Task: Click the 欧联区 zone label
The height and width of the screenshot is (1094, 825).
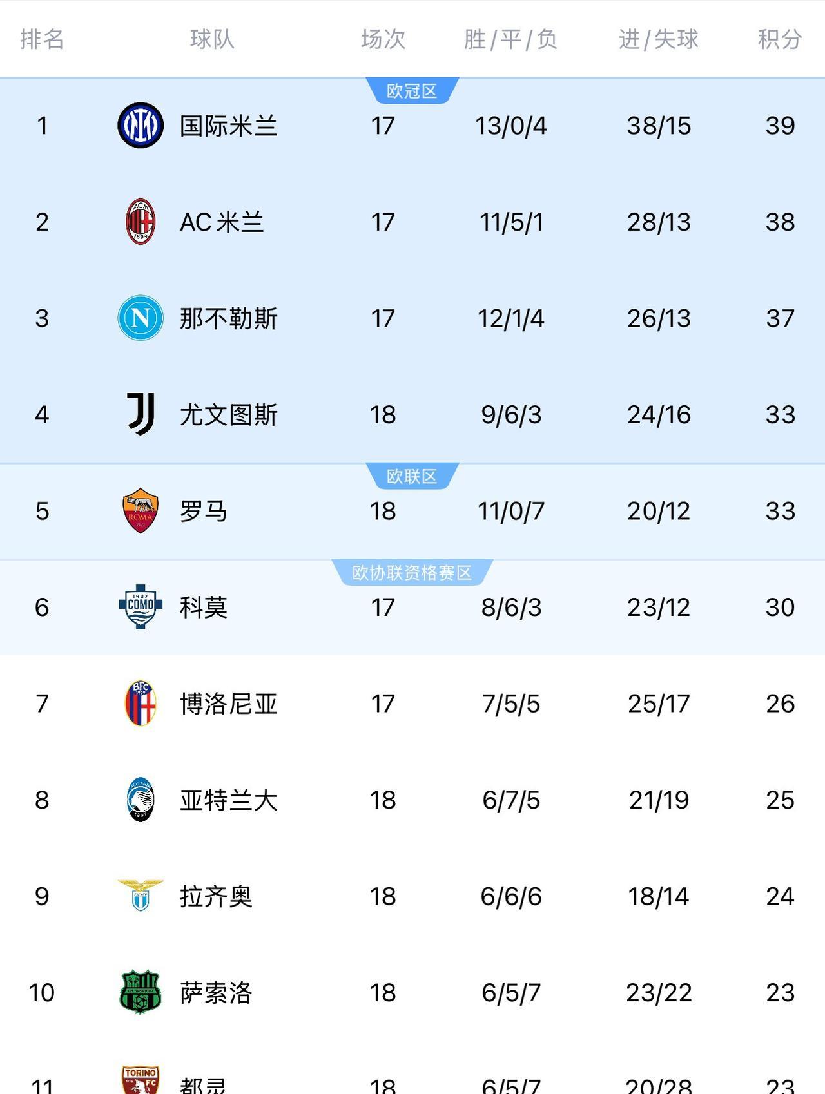Action: click(412, 476)
